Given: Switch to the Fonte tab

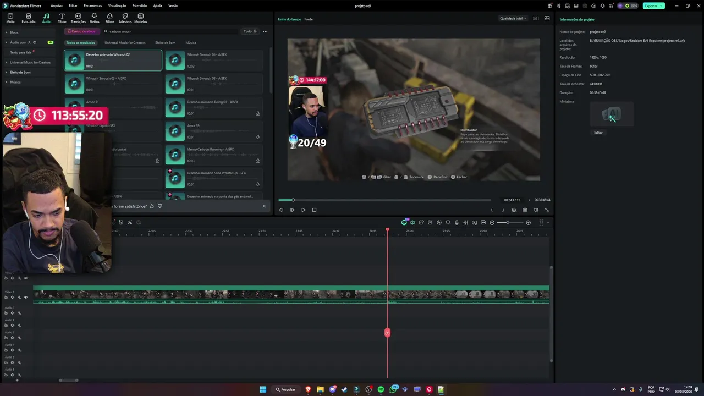Looking at the screenshot, I should pyautogui.click(x=309, y=19).
